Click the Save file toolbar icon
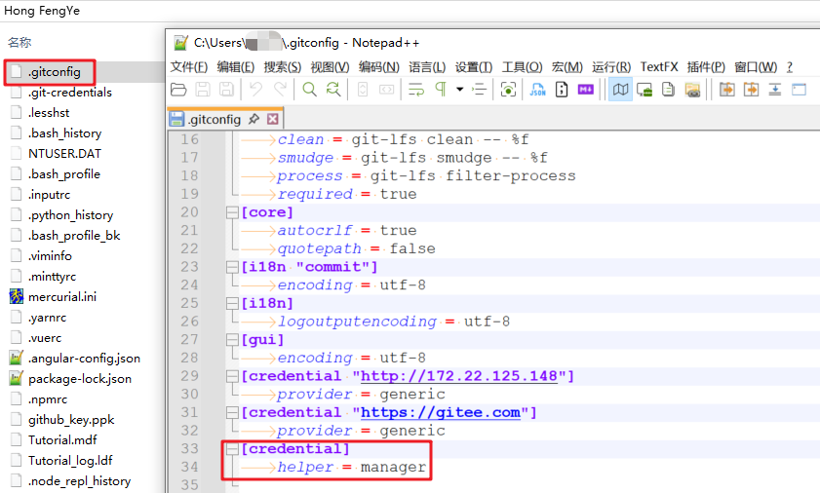 (203, 90)
